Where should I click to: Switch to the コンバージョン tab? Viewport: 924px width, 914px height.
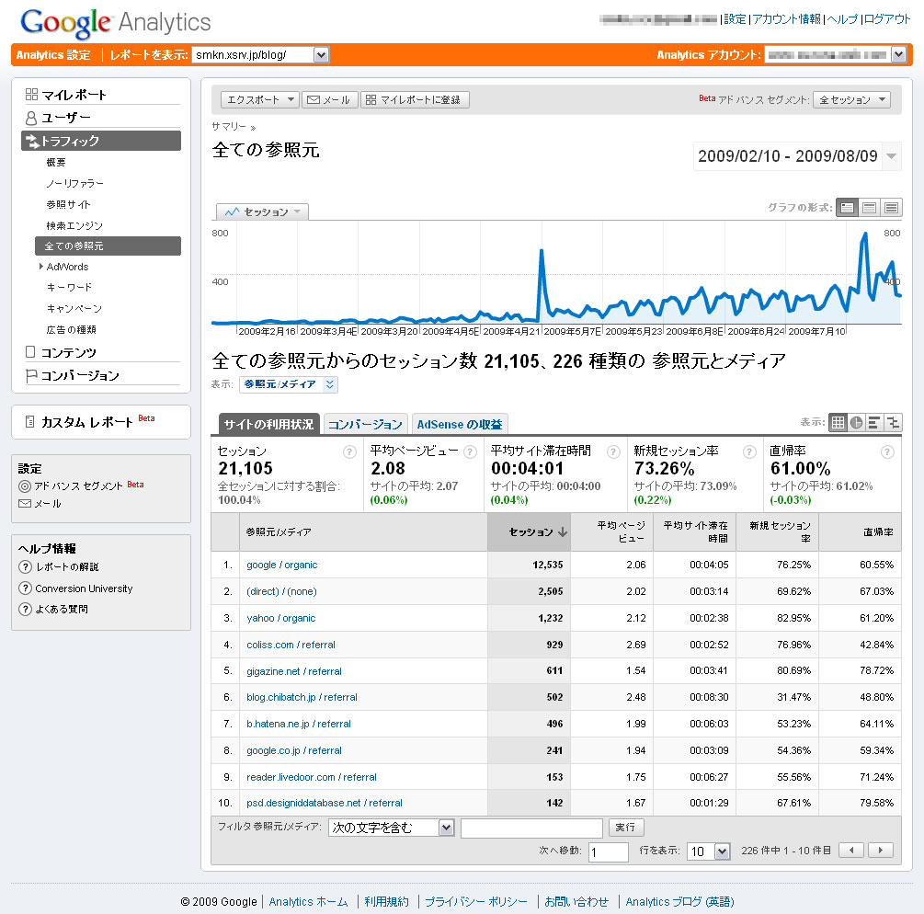click(x=365, y=425)
